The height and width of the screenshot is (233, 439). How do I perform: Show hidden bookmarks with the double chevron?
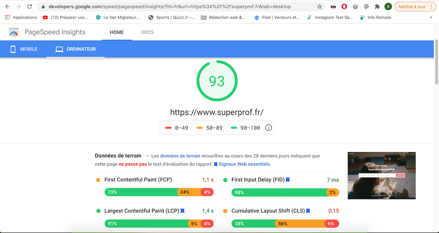(431, 17)
